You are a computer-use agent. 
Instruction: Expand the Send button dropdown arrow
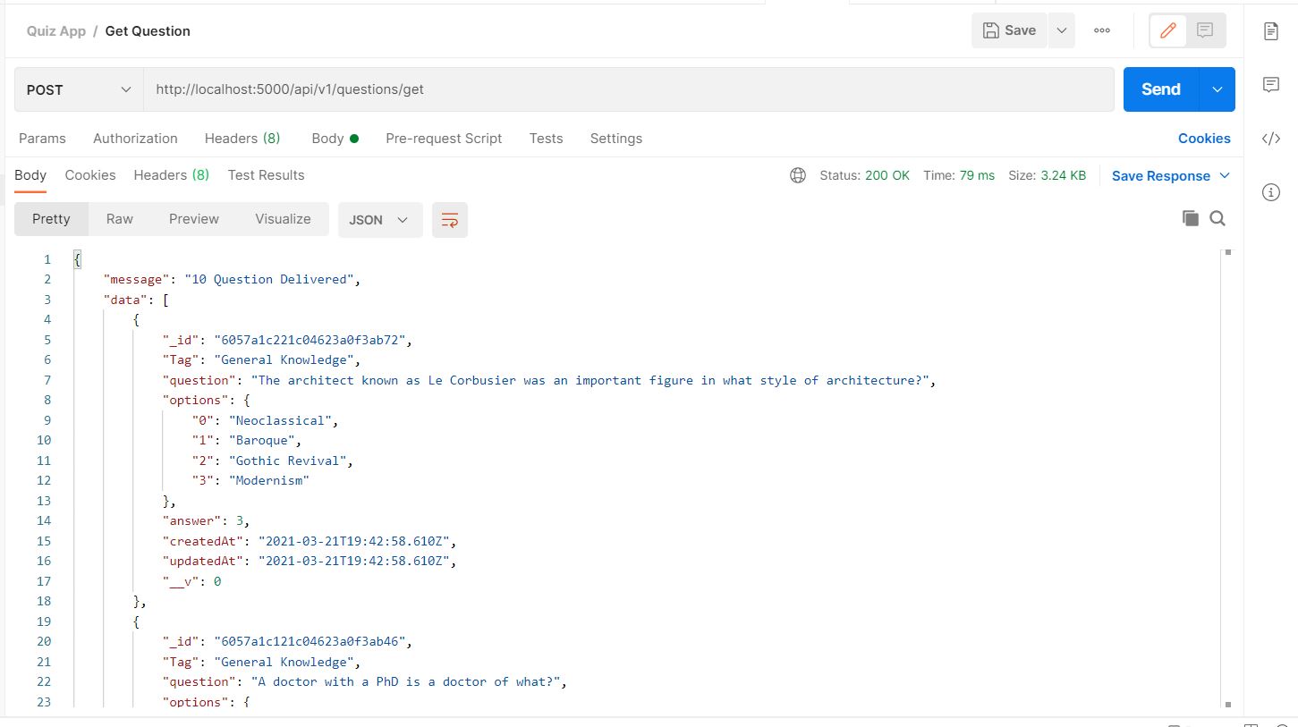point(1217,89)
